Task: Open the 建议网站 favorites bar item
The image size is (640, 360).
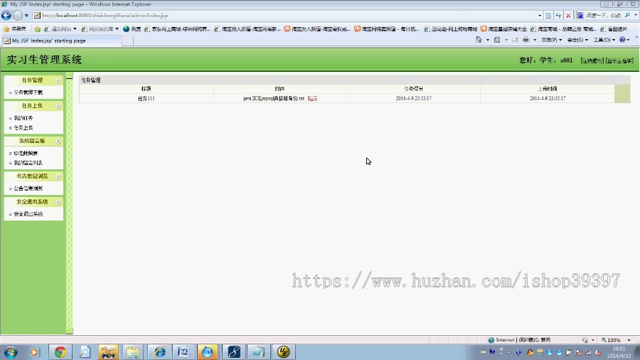Action: pos(60,29)
